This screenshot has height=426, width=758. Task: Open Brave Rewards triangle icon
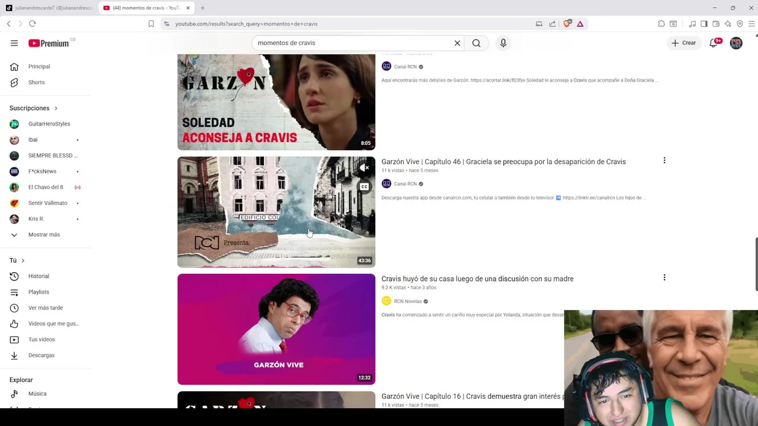click(x=580, y=24)
